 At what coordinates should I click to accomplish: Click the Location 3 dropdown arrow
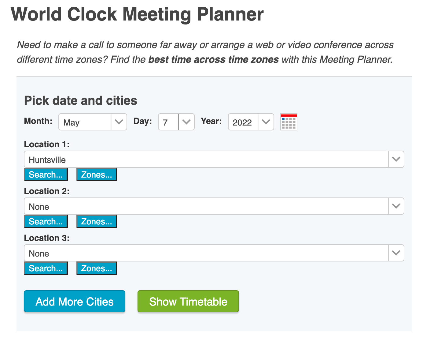[x=396, y=253]
